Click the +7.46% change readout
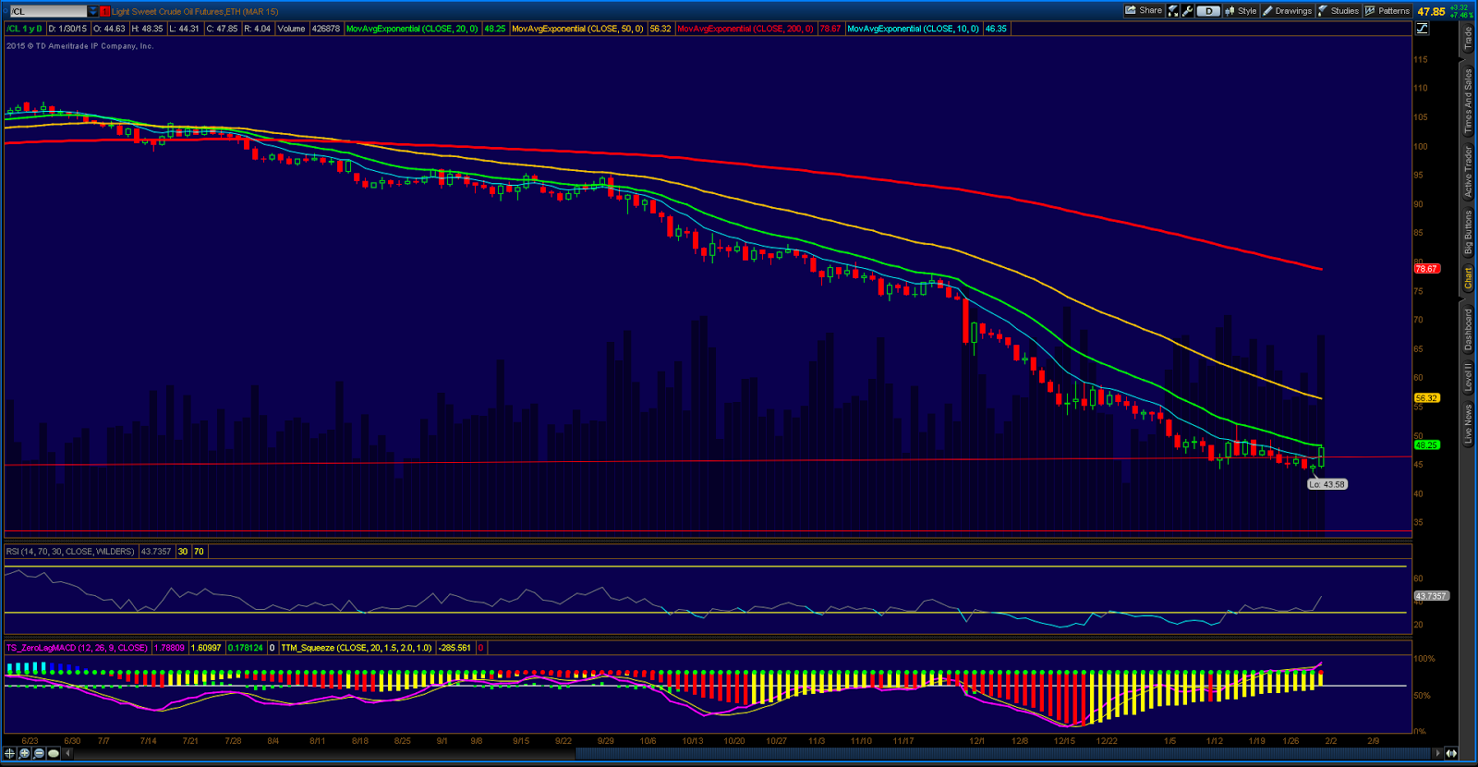Image resolution: width=1478 pixels, height=767 pixels. tap(1461, 15)
